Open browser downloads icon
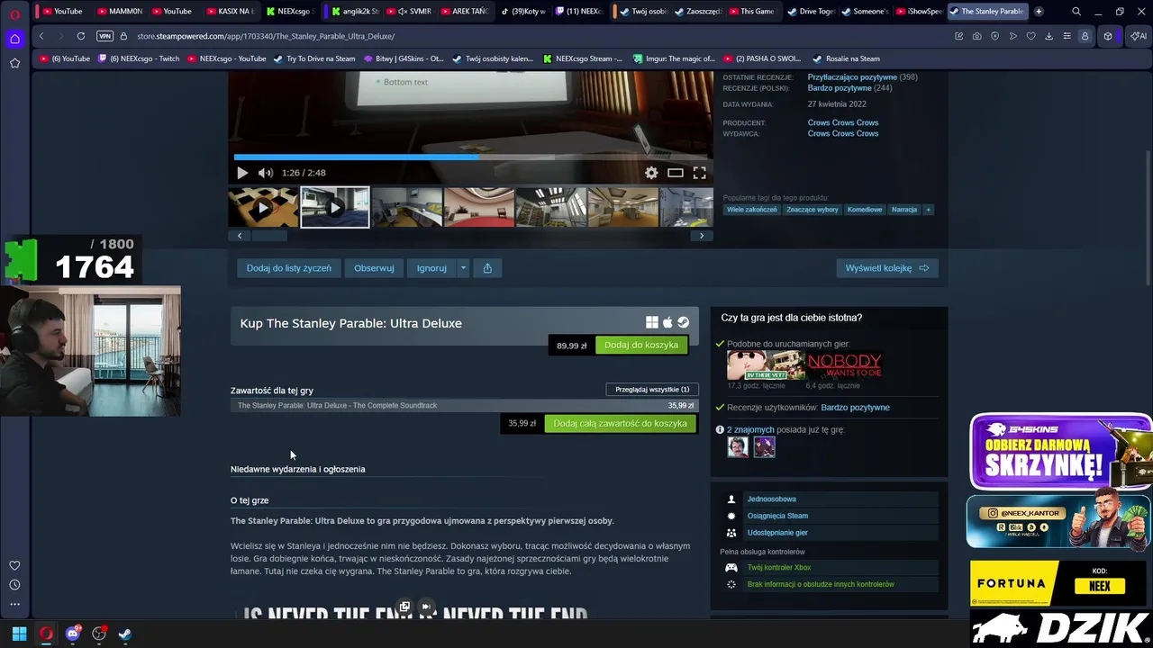Image resolution: width=1153 pixels, height=648 pixels. click(x=1049, y=36)
